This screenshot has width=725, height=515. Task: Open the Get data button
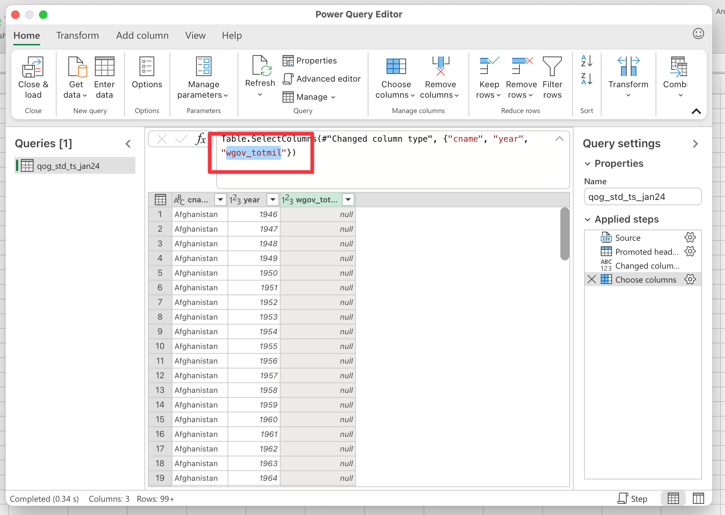click(76, 77)
